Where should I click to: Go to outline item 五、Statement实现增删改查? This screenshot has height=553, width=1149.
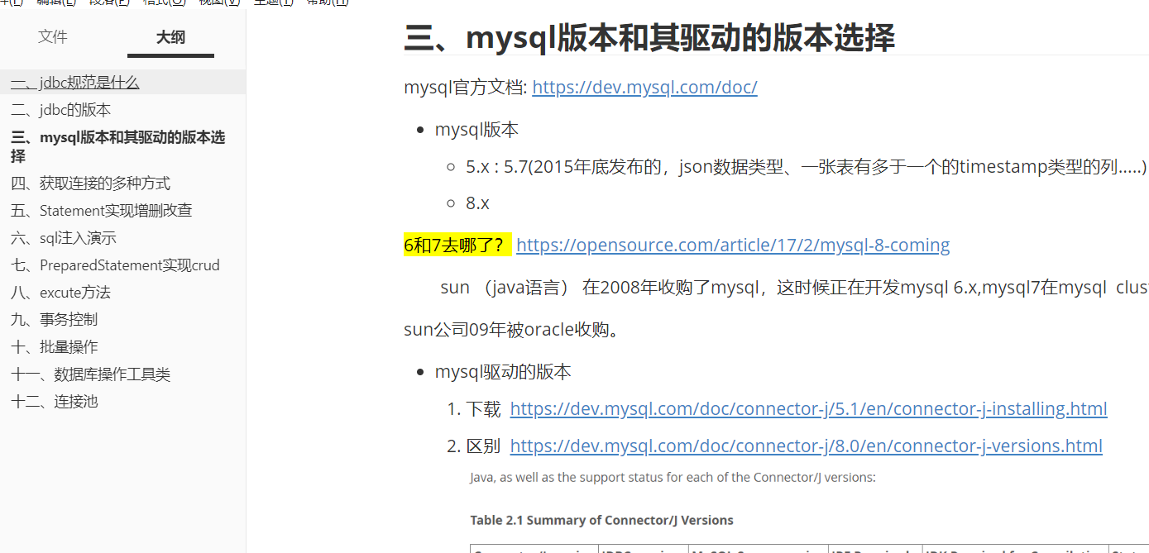click(x=102, y=211)
